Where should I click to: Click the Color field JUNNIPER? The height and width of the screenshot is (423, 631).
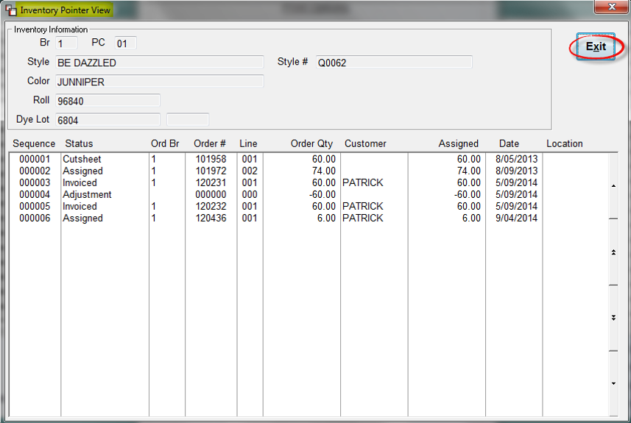coord(159,81)
